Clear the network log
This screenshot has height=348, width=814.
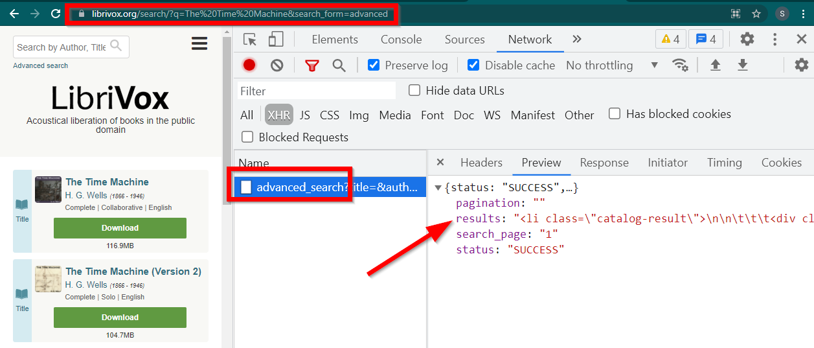277,65
